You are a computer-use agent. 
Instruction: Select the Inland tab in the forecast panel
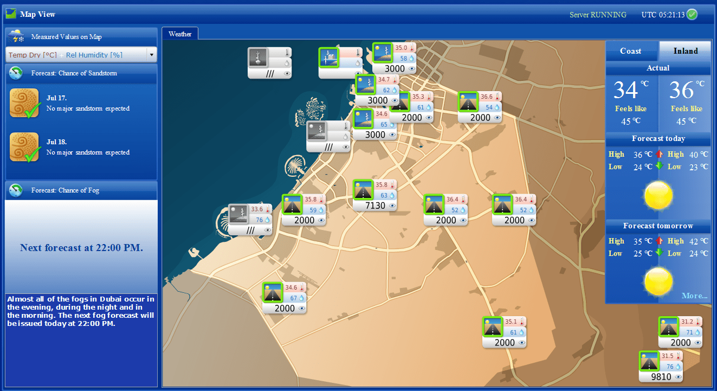[685, 51]
